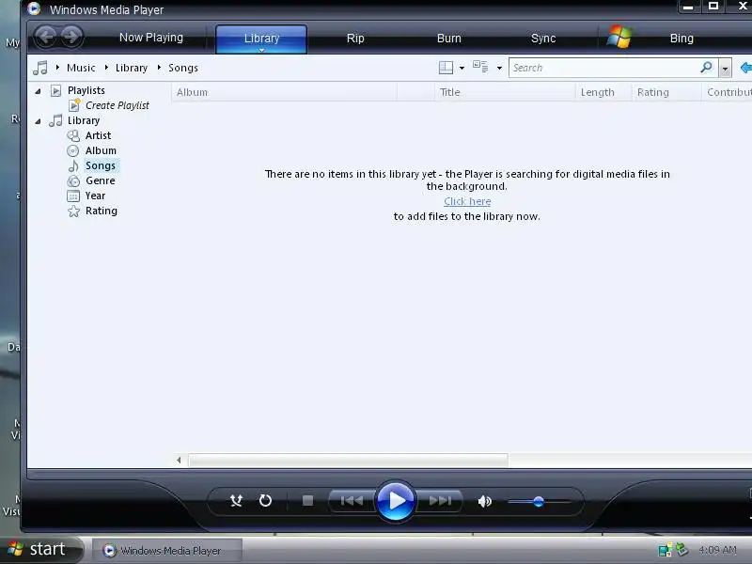The height and width of the screenshot is (564, 752).
Task: Open the View options dropdown arrow
Action: point(499,68)
